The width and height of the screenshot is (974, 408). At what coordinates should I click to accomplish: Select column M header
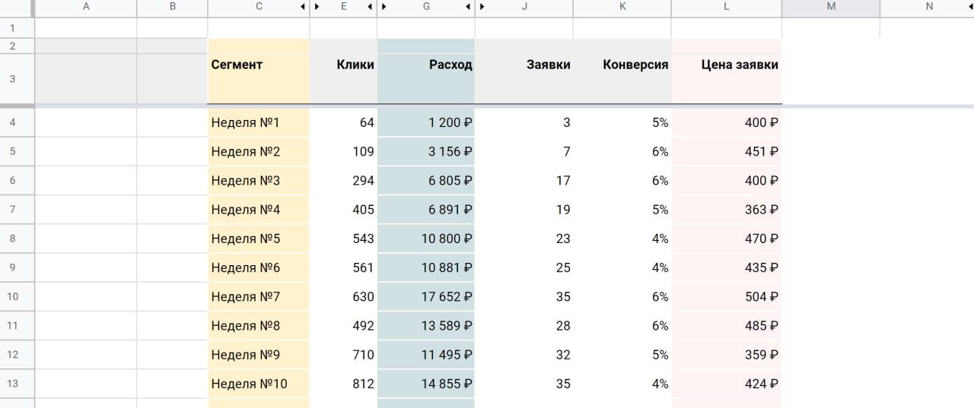[x=830, y=7]
